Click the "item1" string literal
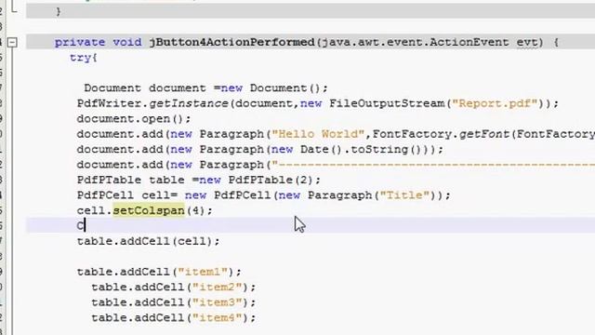Image resolution: width=595 pixels, height=335 pixels. pos(203,272)
